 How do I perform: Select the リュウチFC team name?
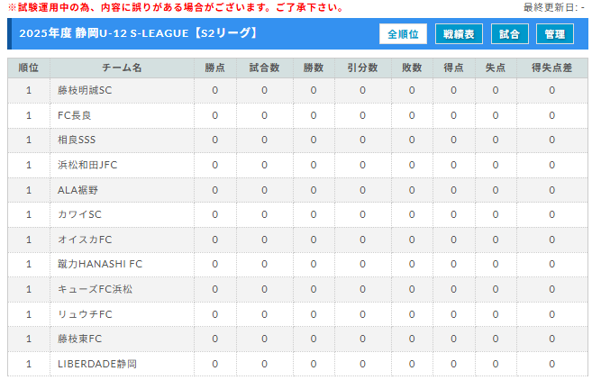[85, 314]
